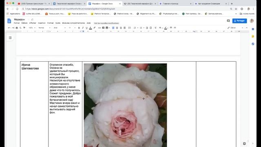Open the table border color pen

point(166,28)
